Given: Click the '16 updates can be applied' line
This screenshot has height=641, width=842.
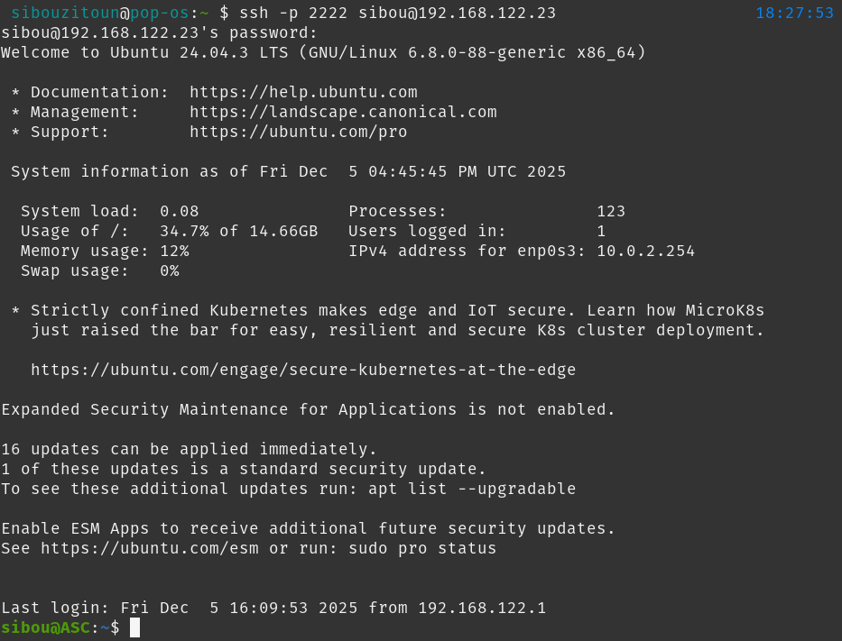Looking at the screenshot, I should click(190, 449).
